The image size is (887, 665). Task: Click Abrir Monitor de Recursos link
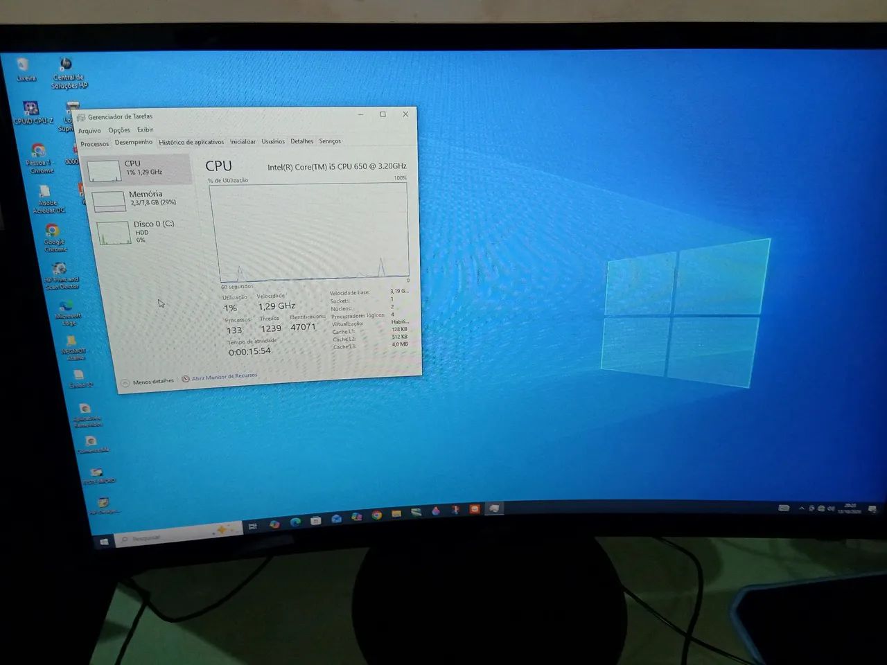coord(220,378)
